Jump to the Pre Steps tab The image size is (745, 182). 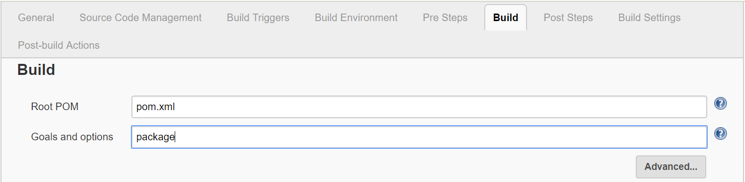click(445, 18)
